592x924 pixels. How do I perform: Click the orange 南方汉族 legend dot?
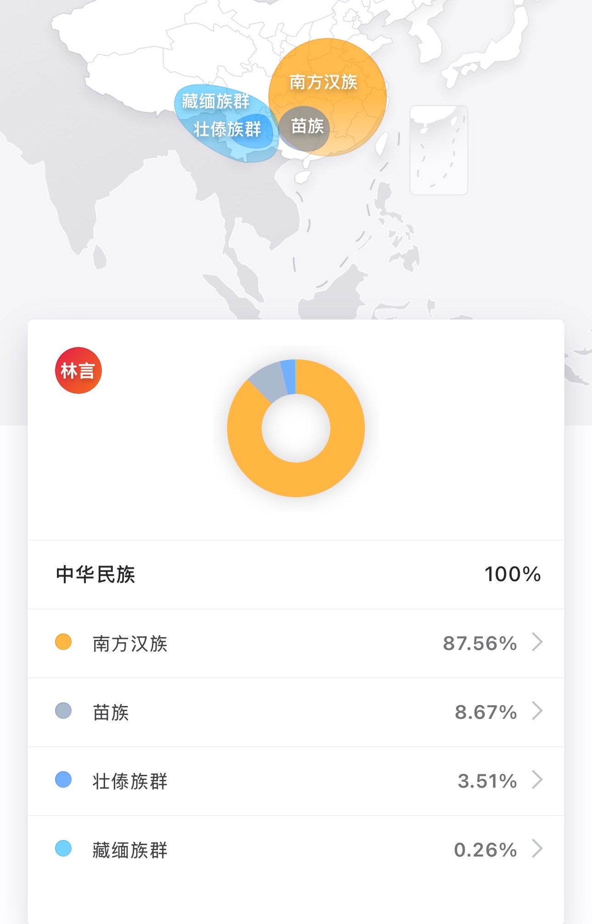coord(63,642)
